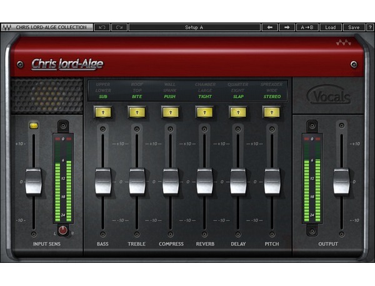Image resolution: width=375 pixels, height=286 pixels.
Task: Select the STEREO pitch mode label
Action: click(272, 97)
